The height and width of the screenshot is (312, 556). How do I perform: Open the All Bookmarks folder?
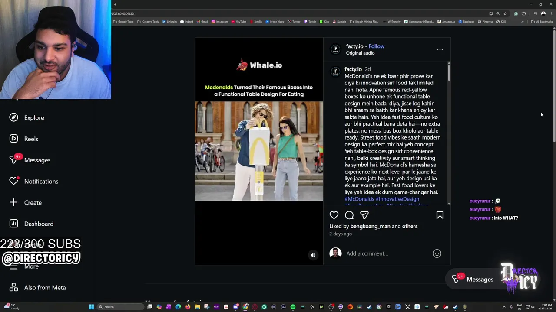(542, 22)
